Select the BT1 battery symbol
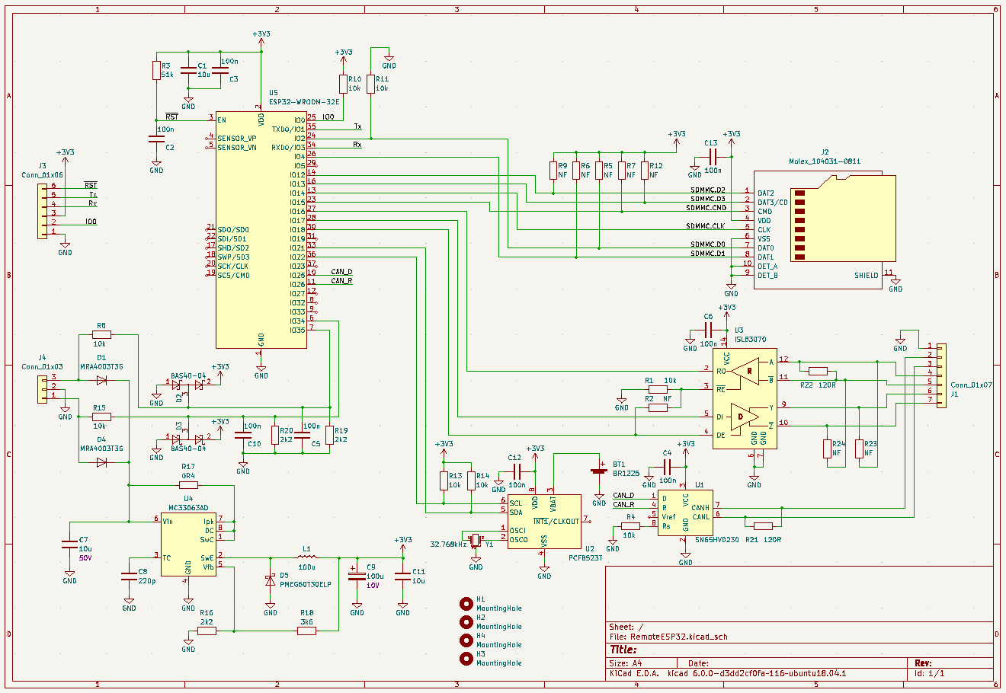The image size is (1006, 693). click(598, 471)
